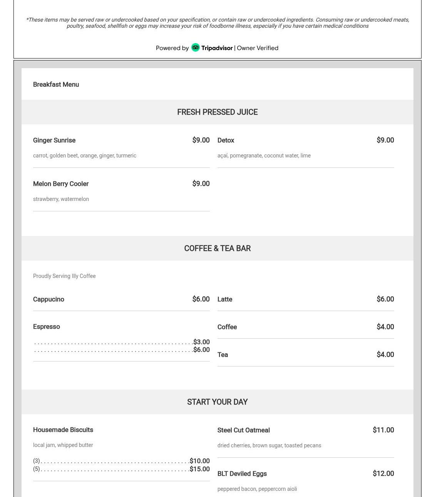Click the $3.00 espresso price option
Screen dimensions: 435x497
pyautogui.click(x=201, y=342)
